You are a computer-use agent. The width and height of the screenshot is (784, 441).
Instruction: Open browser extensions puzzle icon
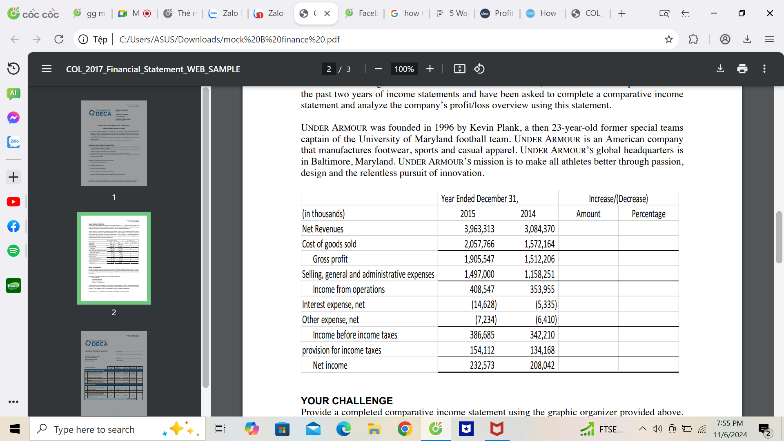point(693,39)
